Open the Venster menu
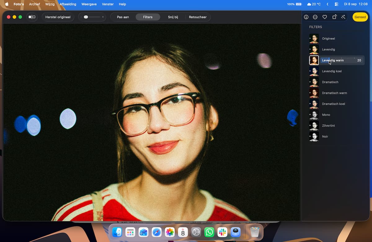This screenshot has height=242, width=372. pyautogui.click(x=108, y=4)
